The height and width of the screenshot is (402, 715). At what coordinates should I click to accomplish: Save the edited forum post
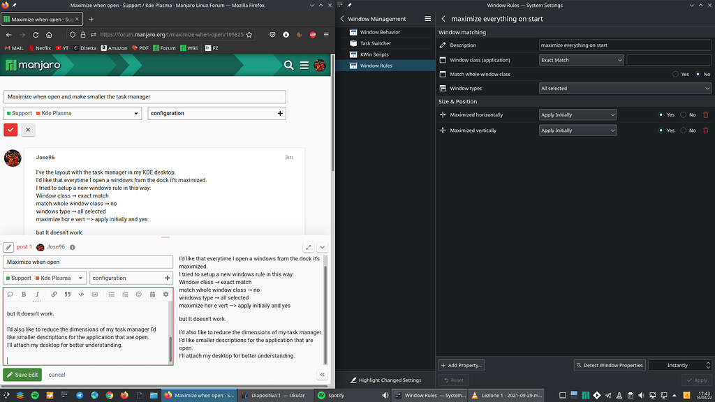pyautogui.click(x=22, y=374)
